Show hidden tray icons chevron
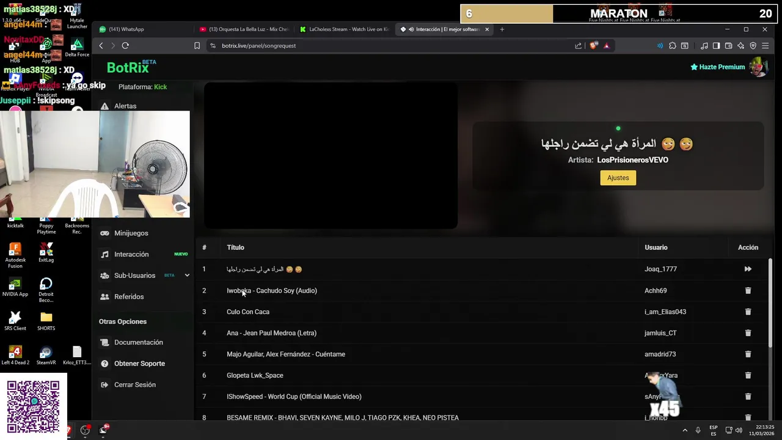The image size is (782, 440). 685,430
